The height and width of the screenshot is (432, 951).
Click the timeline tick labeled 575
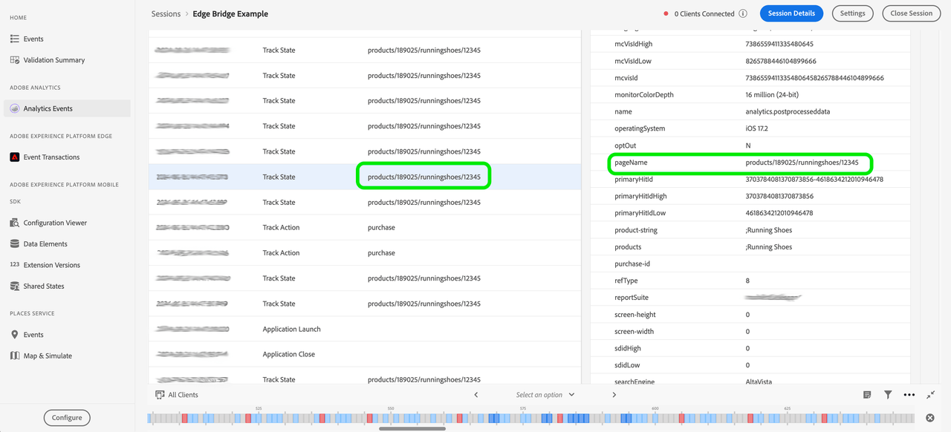(x=524, y=409)
